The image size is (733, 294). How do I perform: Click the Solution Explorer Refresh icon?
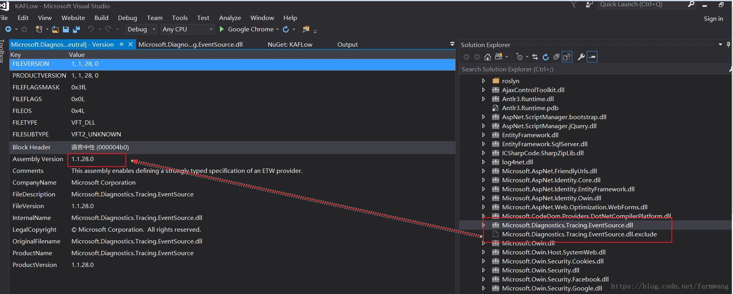[546, 57]
